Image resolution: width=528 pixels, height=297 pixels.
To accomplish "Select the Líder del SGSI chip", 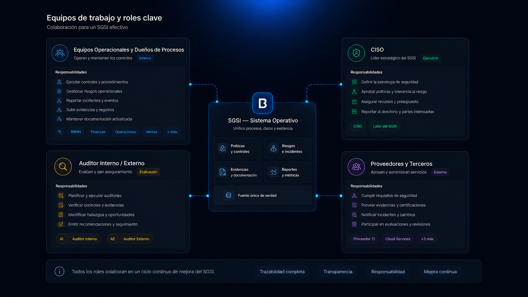I will 385,126.
